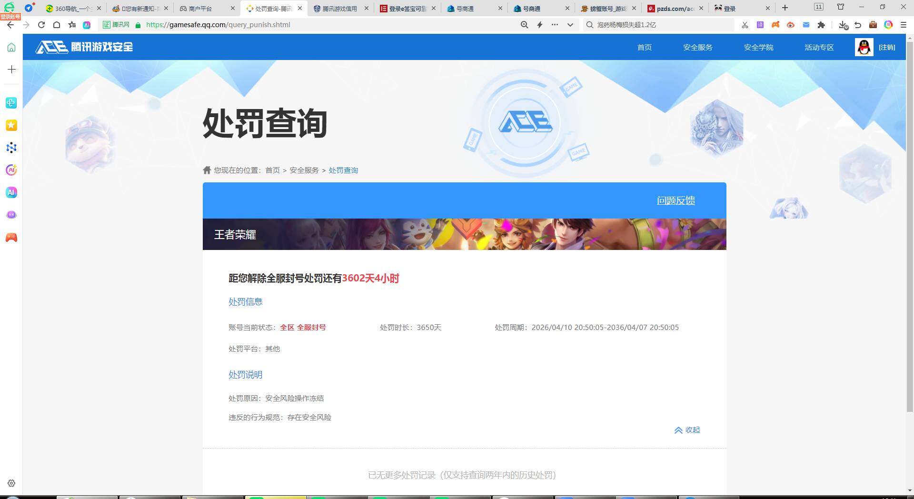Open 首页 in the top navigation
The height and width of the screenshot is (499, 914).
tap(645, 47)
